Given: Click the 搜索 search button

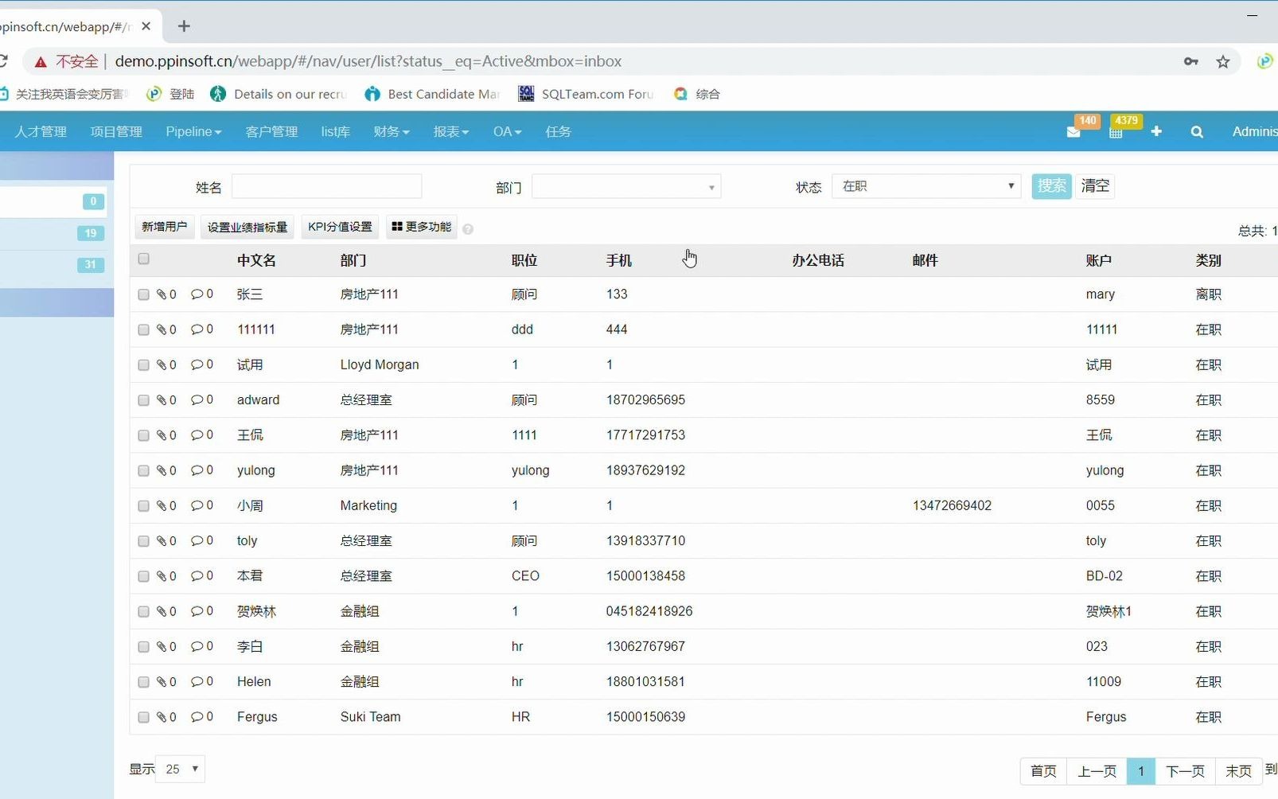Looking at the screenshot, I should [x=1051, y=185].
